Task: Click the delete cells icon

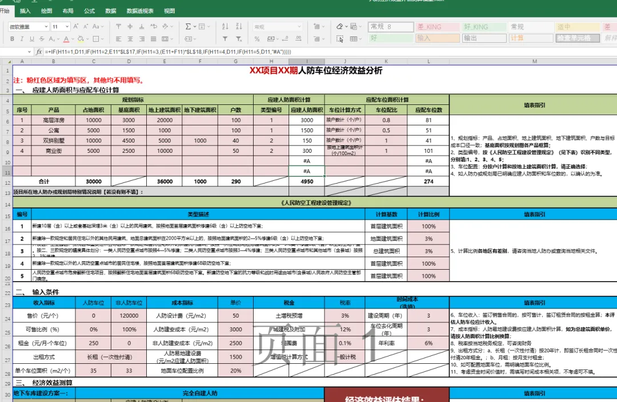Action: [x=316, y=39]
